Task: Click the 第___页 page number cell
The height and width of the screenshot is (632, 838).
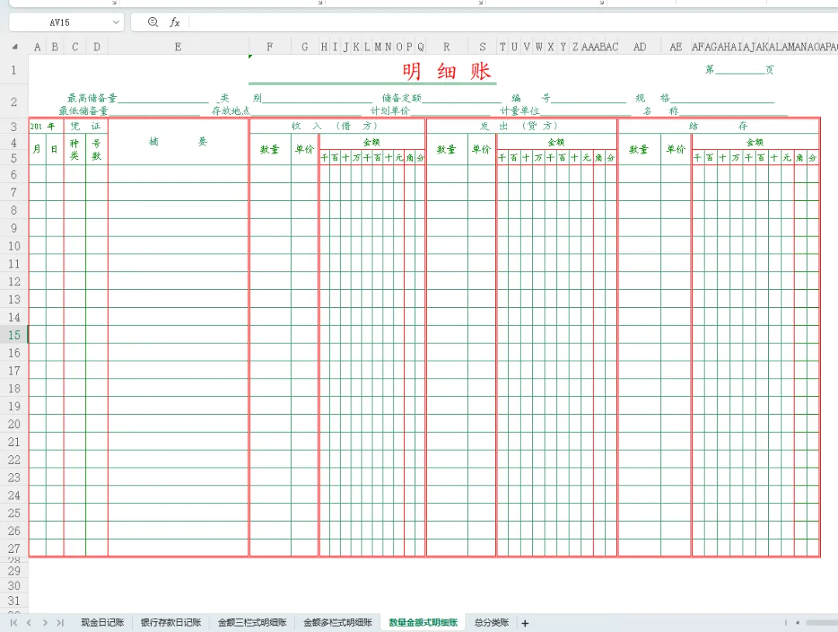Action: [739, 70]
